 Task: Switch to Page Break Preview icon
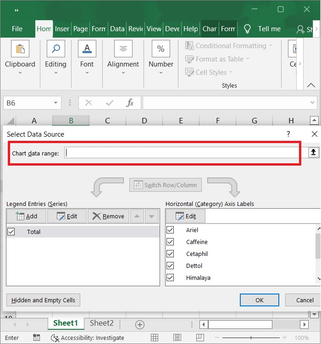point(200,338)
